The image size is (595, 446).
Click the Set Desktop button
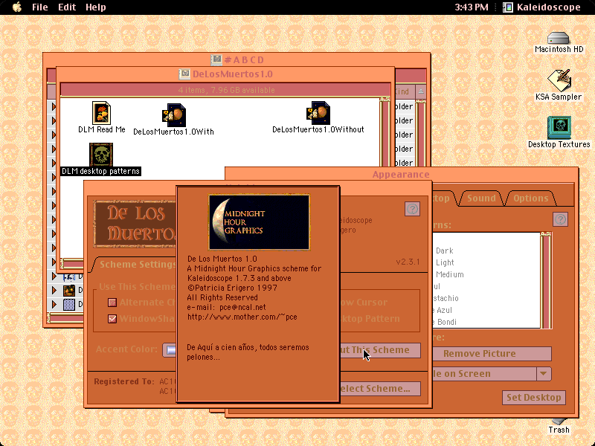pos(533,398)
